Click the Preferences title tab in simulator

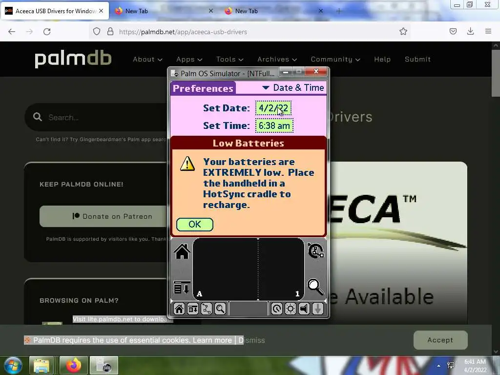click(203, 88)
